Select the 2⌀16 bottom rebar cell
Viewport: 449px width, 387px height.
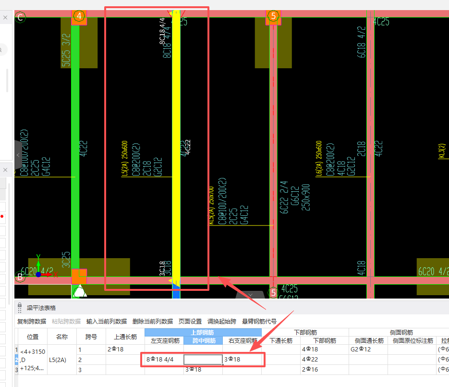325,370
